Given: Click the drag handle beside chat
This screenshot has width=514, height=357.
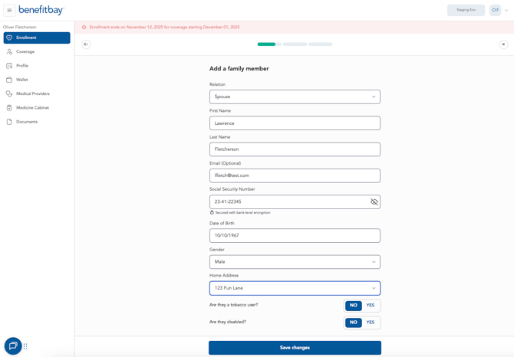Looking at the screenshot, I should pos(25,346).
